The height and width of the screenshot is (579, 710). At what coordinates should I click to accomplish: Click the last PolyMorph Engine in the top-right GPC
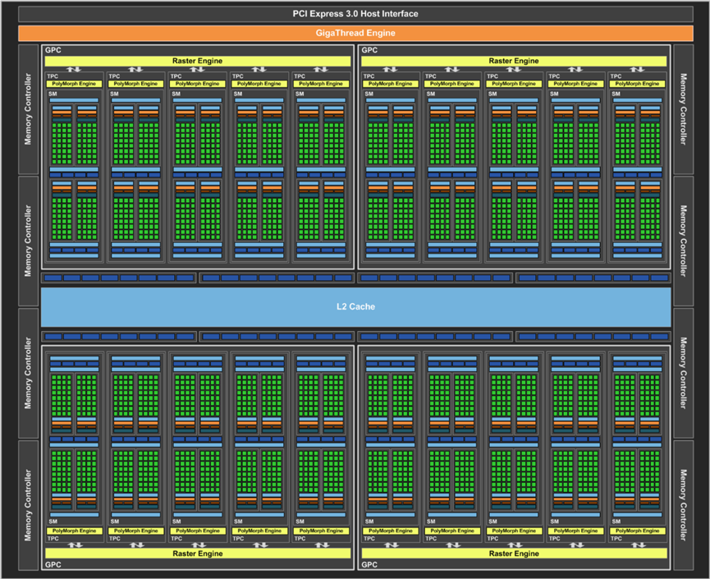(637, 84)
